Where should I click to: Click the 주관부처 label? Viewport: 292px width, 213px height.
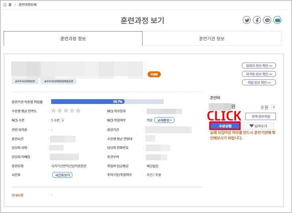pos(113,157)
